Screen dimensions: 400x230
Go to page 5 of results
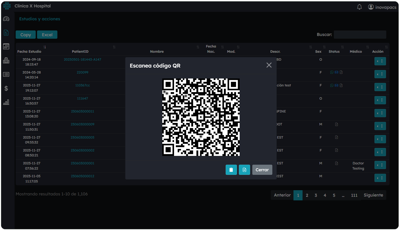[x=334, y=195]
